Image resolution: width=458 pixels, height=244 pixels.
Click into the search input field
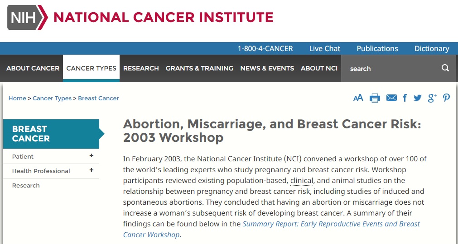[391, 68]
